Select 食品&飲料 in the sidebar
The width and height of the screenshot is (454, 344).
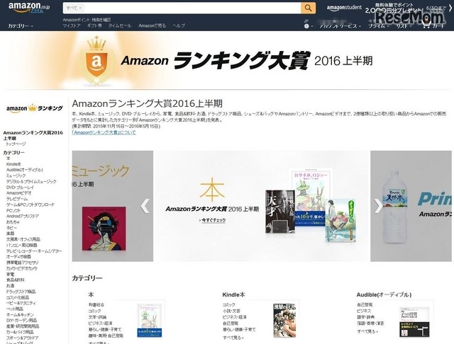pyautogui.click(x=16, y=280)
